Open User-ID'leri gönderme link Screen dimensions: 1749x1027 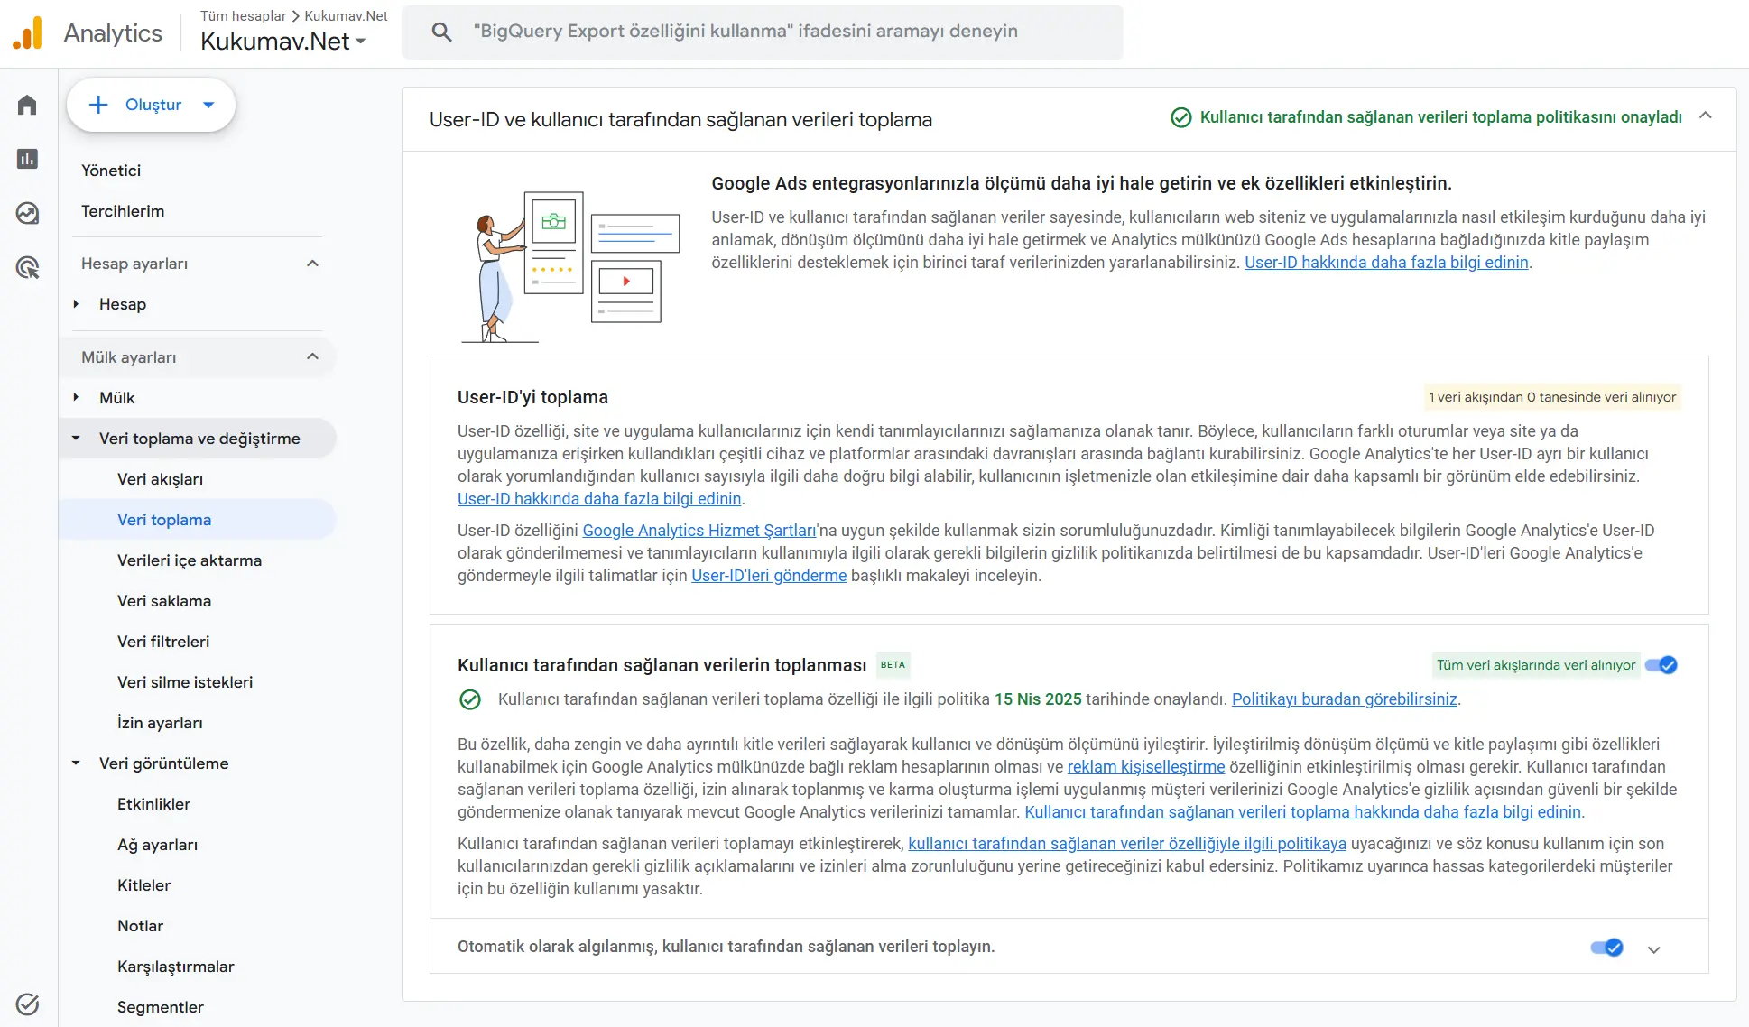(769, 576)
